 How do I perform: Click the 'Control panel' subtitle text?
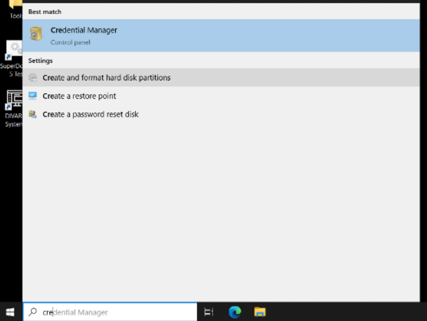pos(70,42)
